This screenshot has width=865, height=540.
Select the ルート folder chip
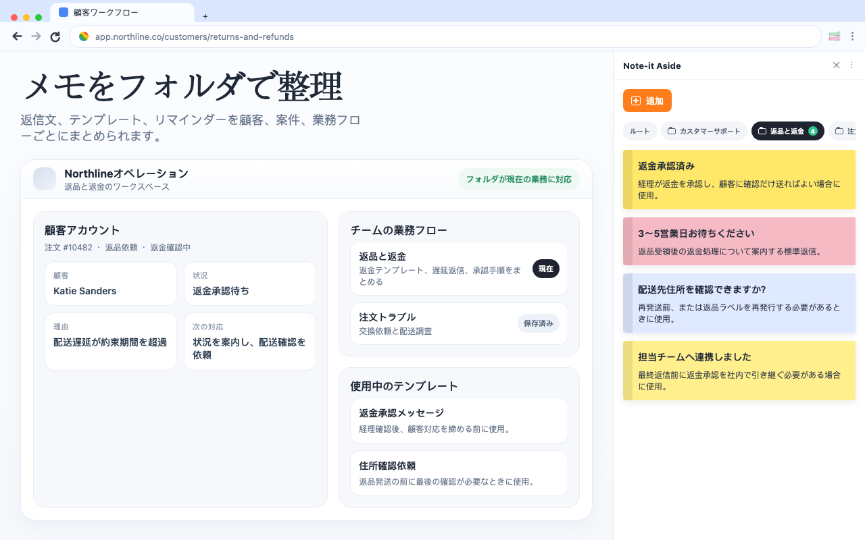(639, 131)
